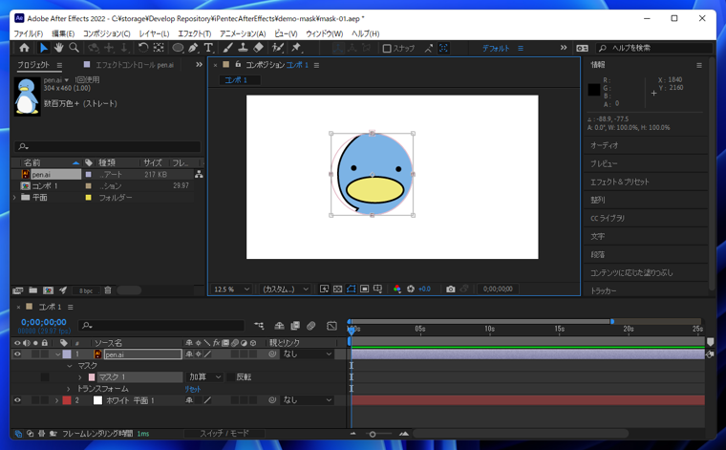Click the reset exposure aperture icon
726x450 pixels.
pyautogui.click(x=410, y=289)
